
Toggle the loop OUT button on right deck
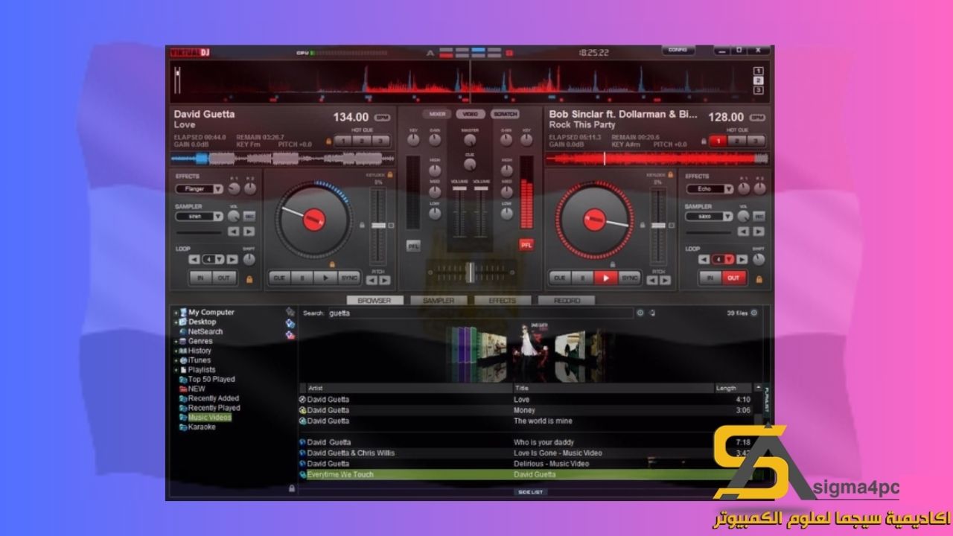(733, 278)
